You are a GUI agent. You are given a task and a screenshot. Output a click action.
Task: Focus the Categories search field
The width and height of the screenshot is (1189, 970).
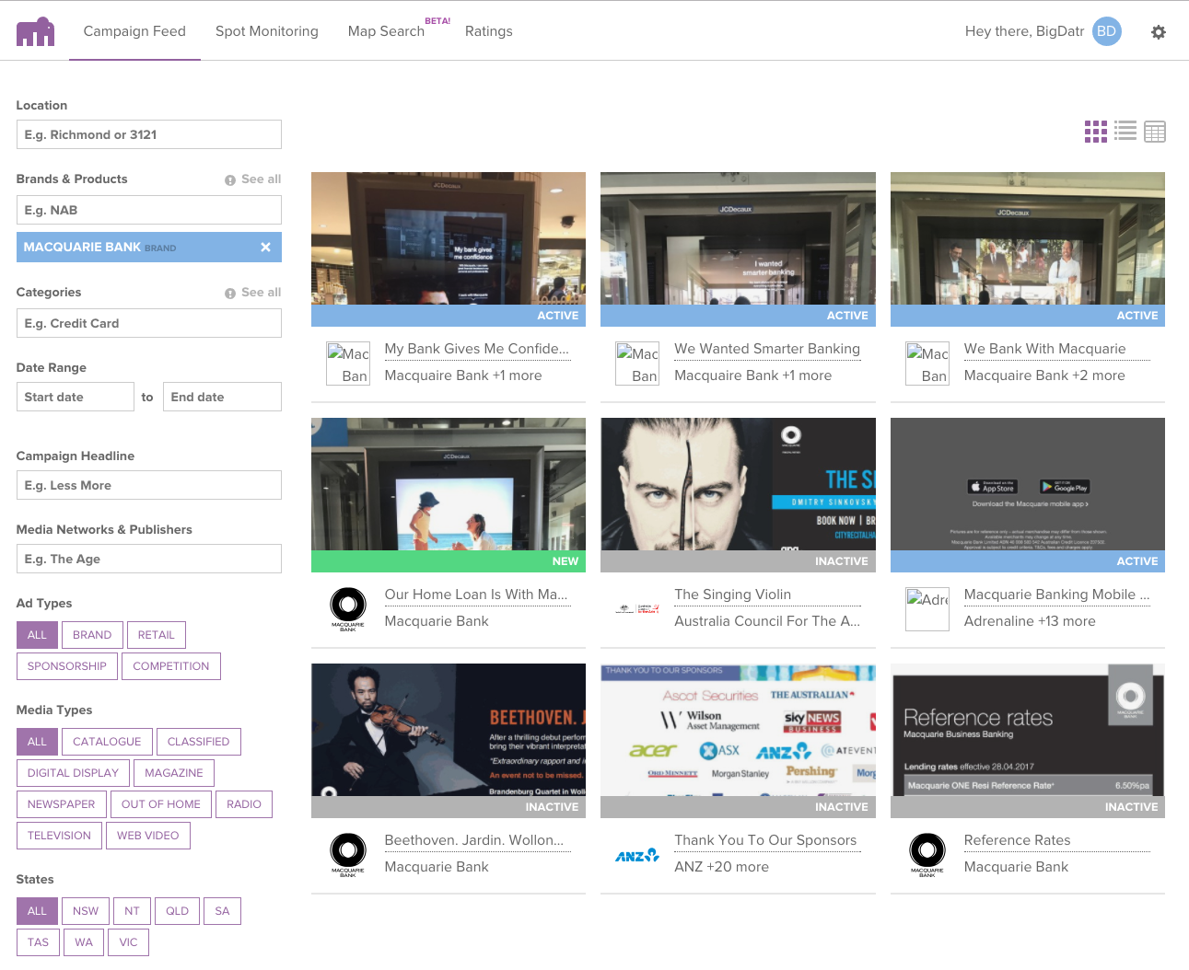(149, 323)
